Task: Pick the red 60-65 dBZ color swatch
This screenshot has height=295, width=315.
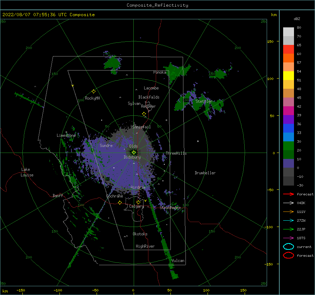Action: tap(288, 49)
